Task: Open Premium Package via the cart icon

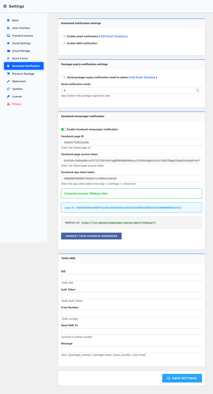Action: click(x=9, y=74)
